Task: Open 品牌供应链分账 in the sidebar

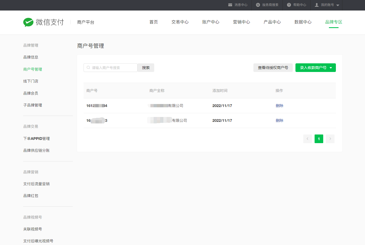Action: click(x=36, y=150)
